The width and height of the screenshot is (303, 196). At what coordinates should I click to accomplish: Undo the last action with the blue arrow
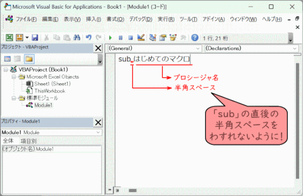point(89,37)
